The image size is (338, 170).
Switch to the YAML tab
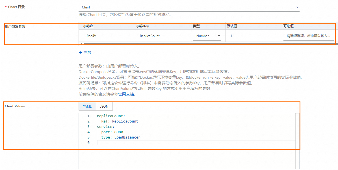click(x=87, y=106)
